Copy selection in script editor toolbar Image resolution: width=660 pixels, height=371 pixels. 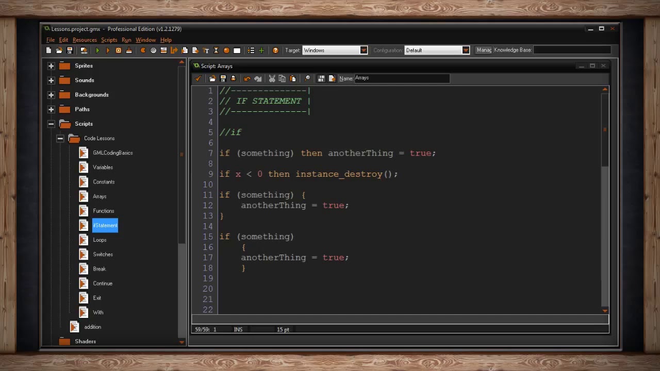282,78
